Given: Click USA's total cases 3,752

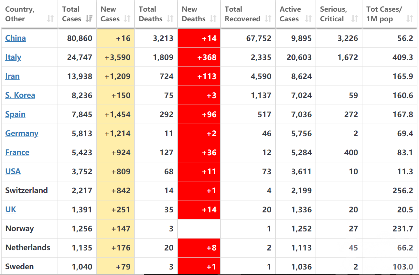Looking at the screenshot, I should click(x=82, y=171).
